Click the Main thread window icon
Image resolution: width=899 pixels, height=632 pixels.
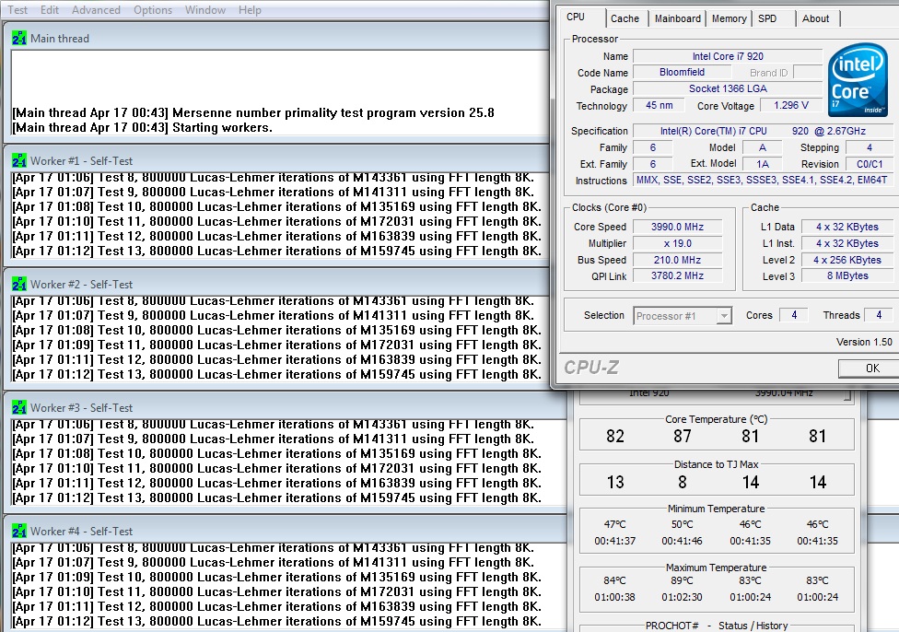click(x=19, y=39)
